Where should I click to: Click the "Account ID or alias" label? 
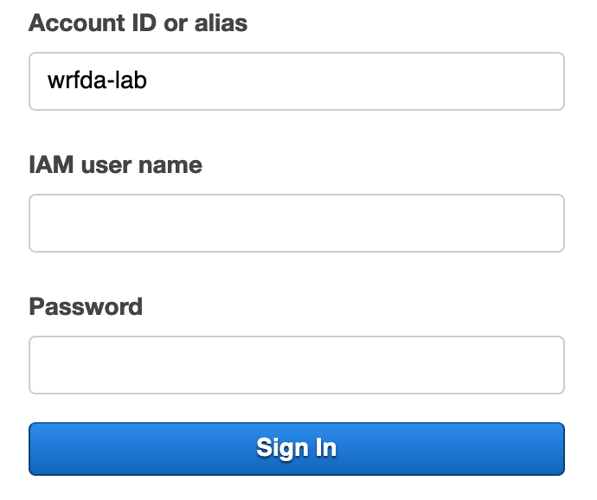(138, 22)
